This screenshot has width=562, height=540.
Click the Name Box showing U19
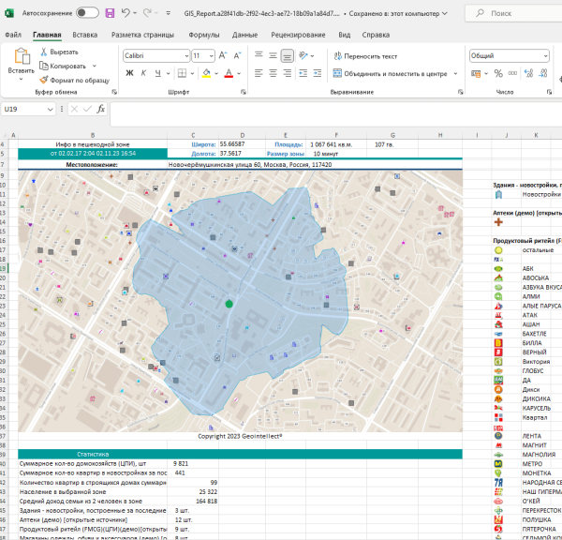(23, 110)
